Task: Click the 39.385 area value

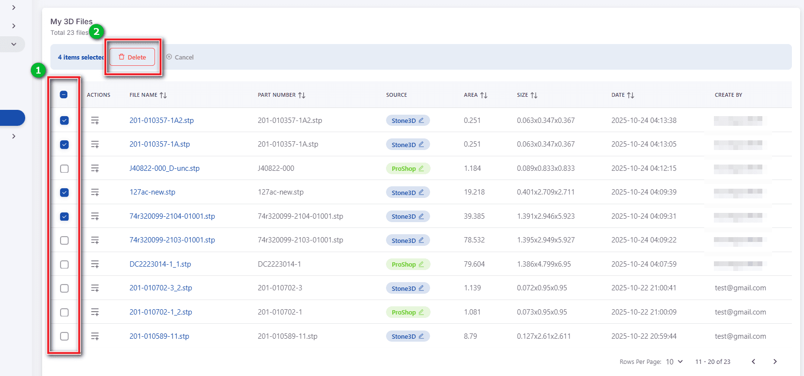Action: point(474,216)
